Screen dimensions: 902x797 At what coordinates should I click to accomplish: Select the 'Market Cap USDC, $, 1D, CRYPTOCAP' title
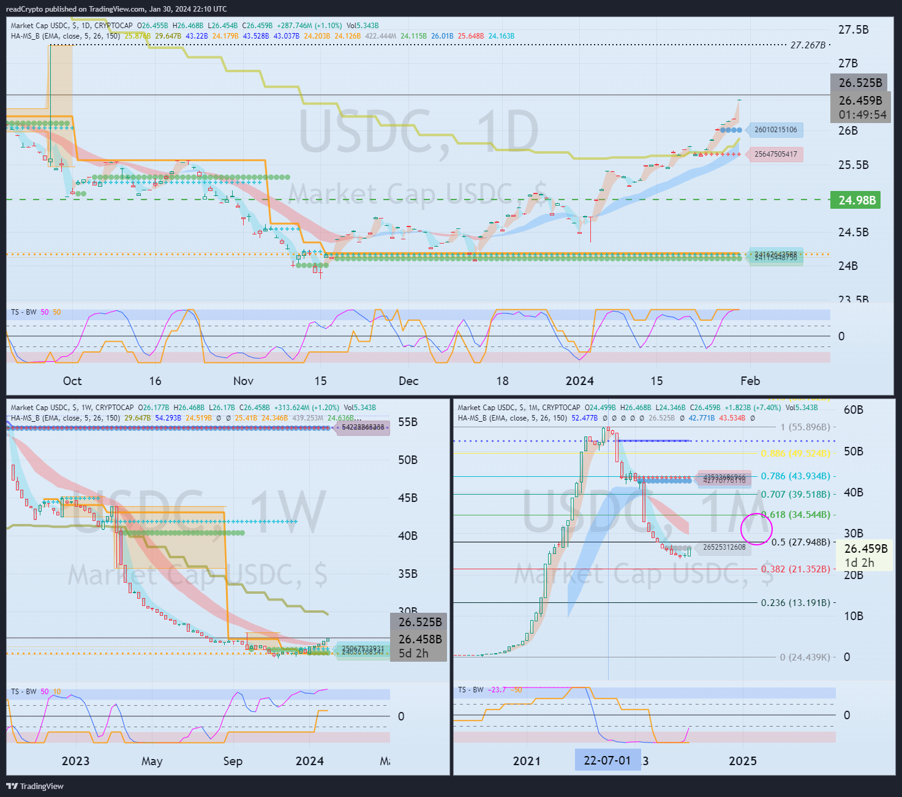point(72,26)
